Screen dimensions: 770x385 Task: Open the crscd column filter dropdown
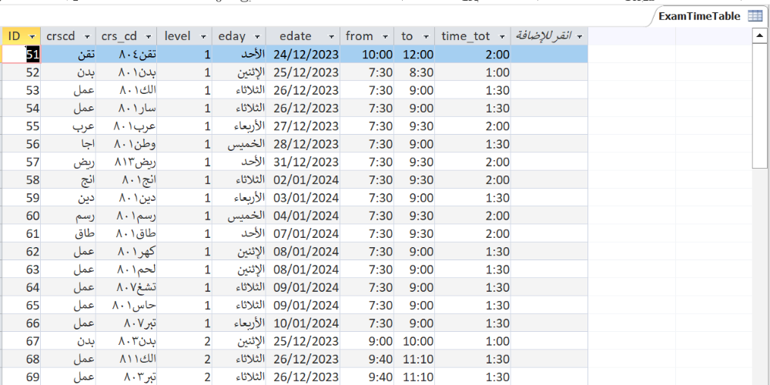(x=88, y=36)
